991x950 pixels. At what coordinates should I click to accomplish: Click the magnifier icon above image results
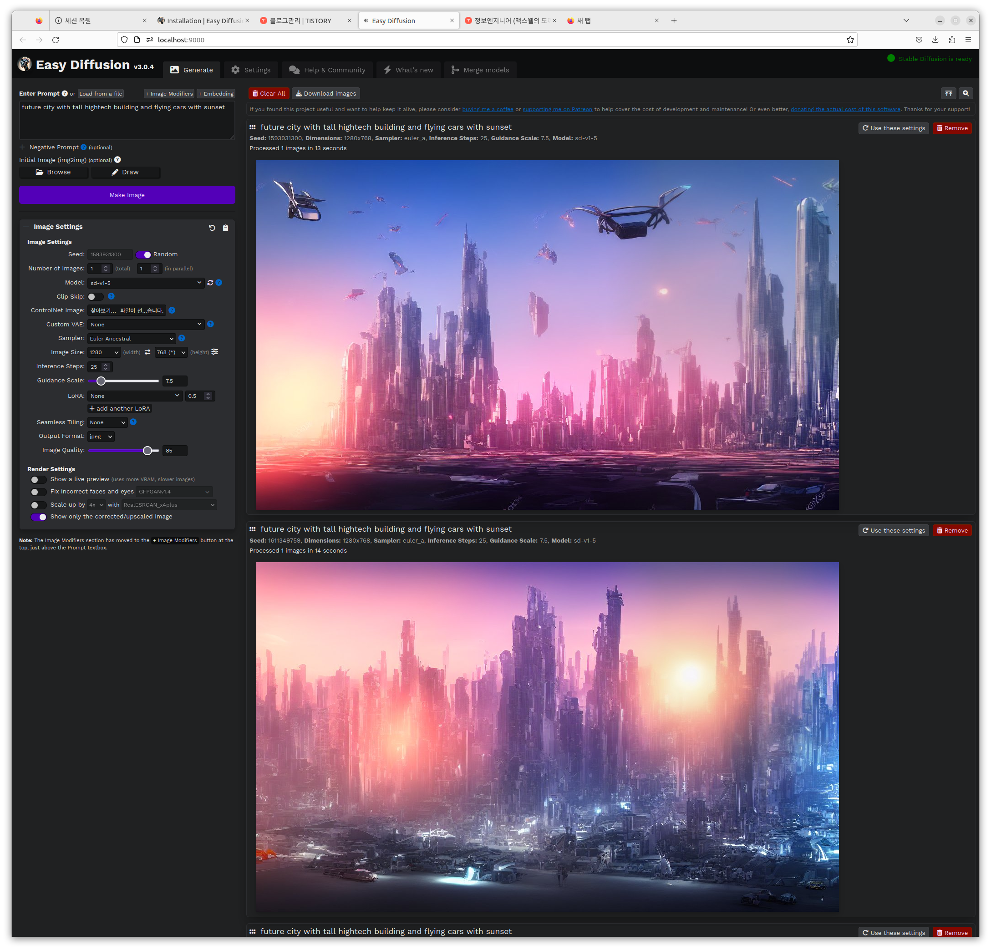[x=966, y=93]
